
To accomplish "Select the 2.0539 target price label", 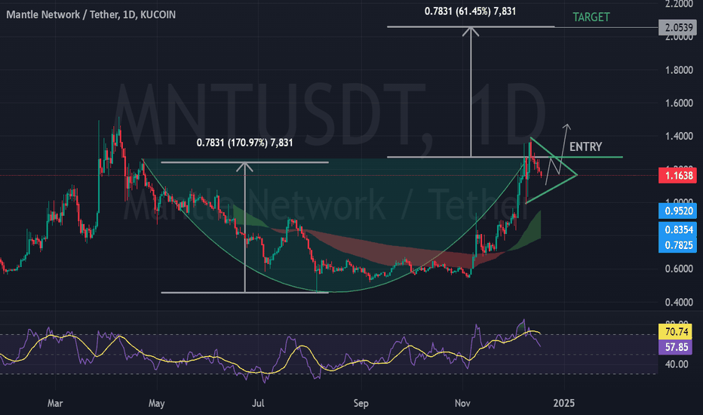I will [x=678, y=27].
